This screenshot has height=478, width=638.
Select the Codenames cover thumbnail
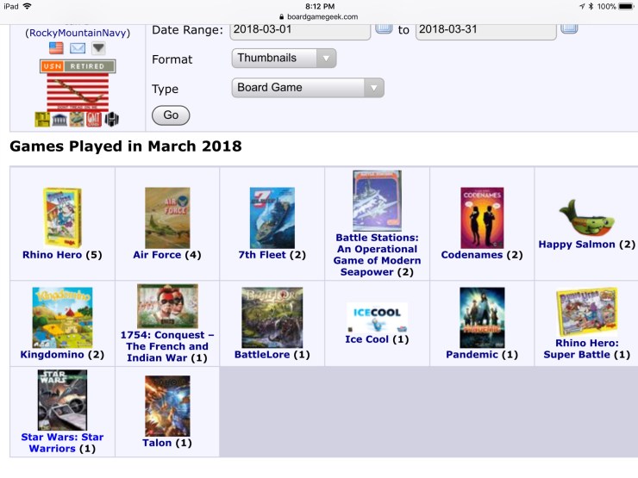[482, 217]
